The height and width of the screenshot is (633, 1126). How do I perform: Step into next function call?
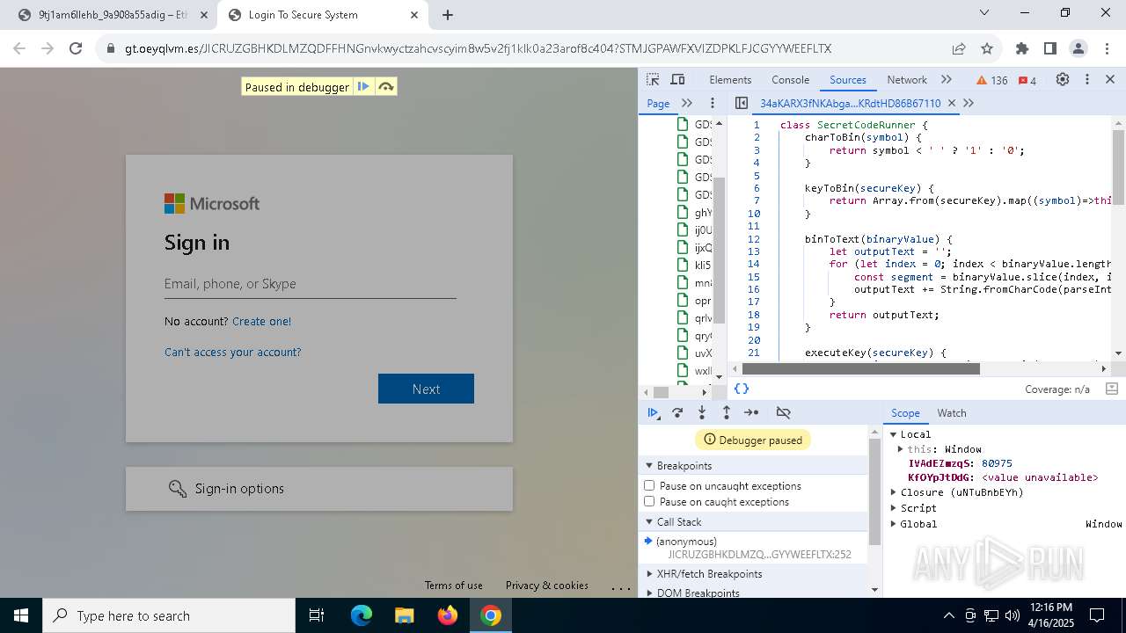(702, 412)
